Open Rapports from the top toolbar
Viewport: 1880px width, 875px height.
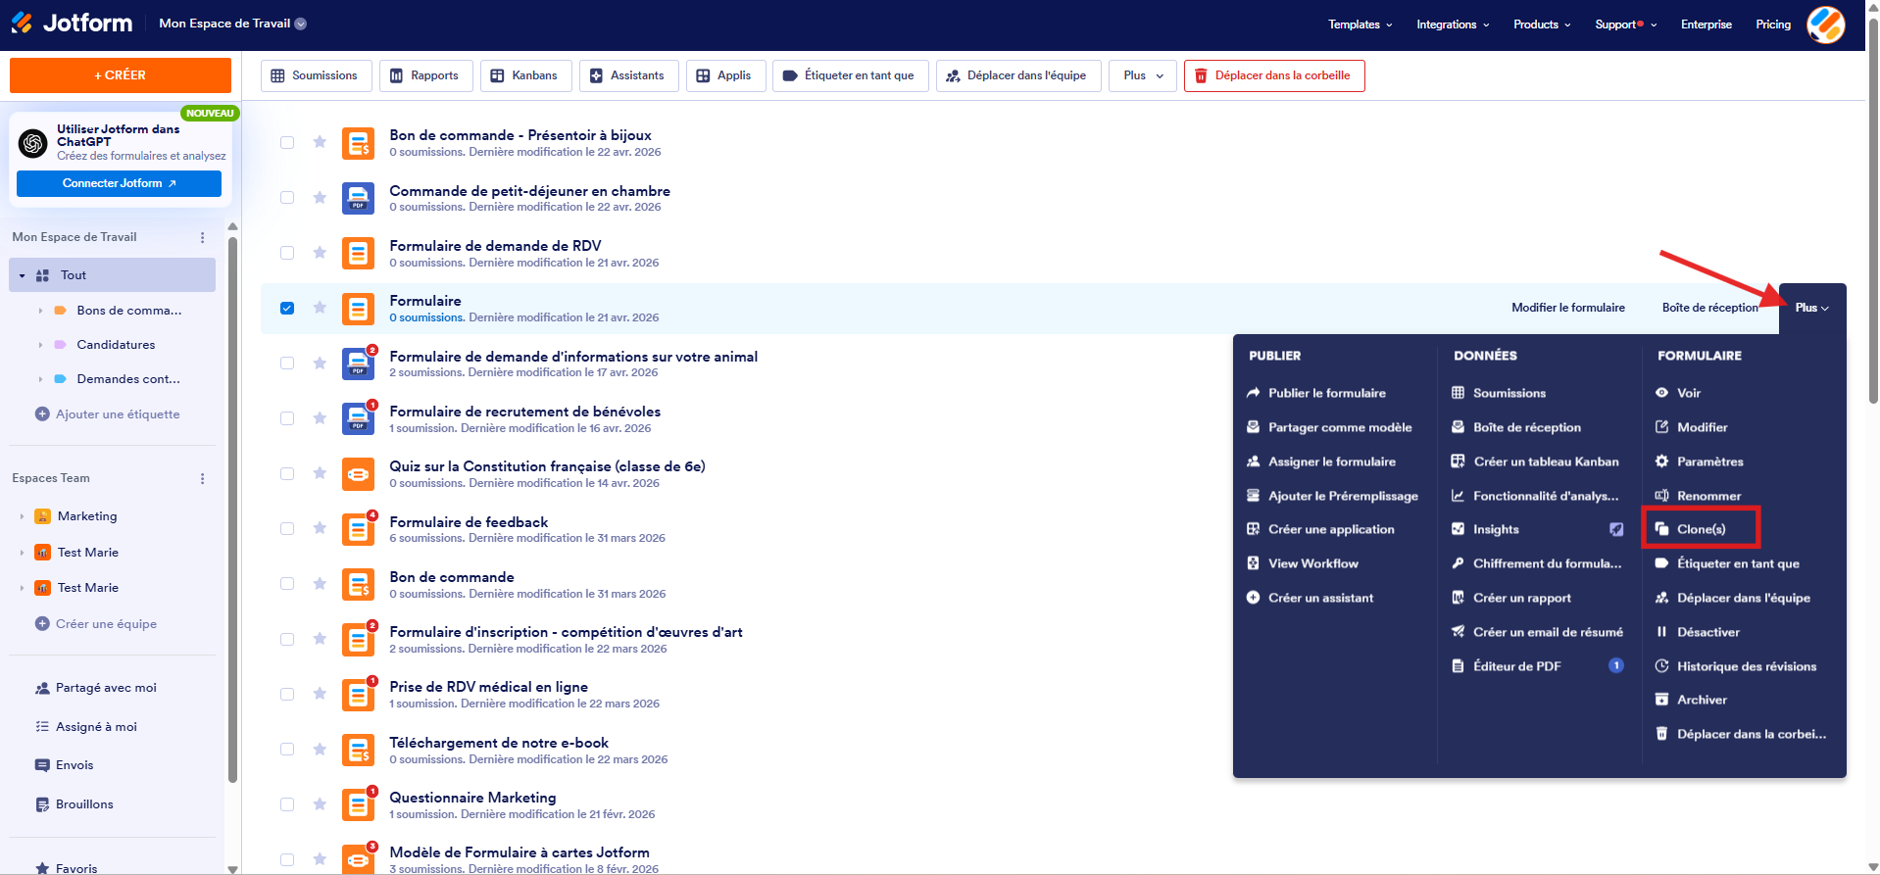(x=425, y=75)
